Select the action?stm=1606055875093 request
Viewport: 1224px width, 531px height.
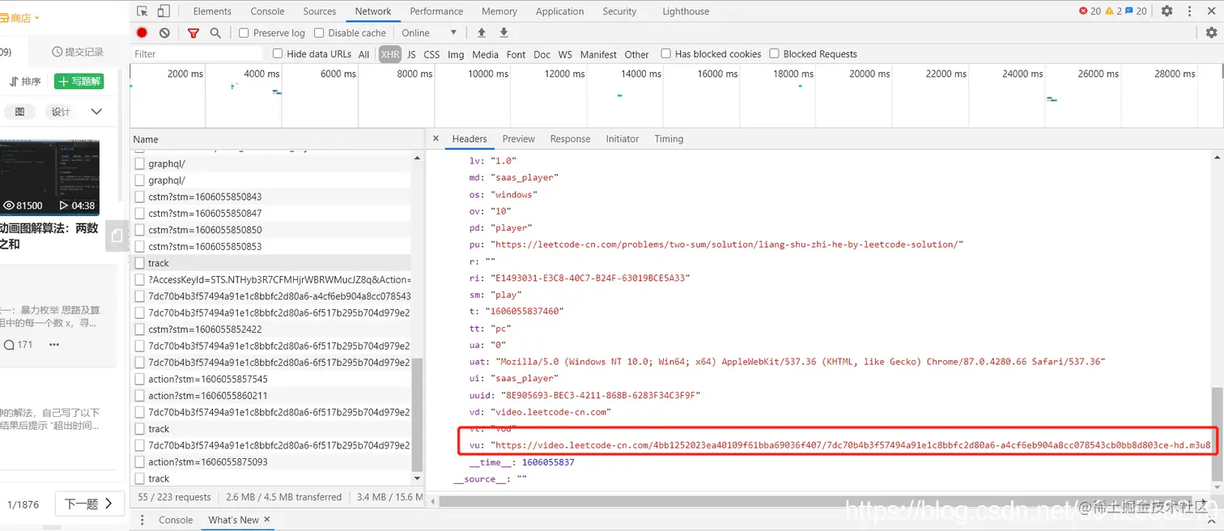271,462
